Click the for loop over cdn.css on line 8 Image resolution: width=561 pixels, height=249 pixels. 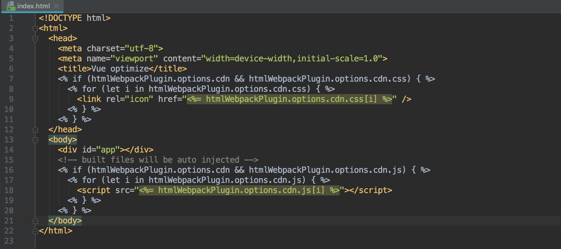201,89
